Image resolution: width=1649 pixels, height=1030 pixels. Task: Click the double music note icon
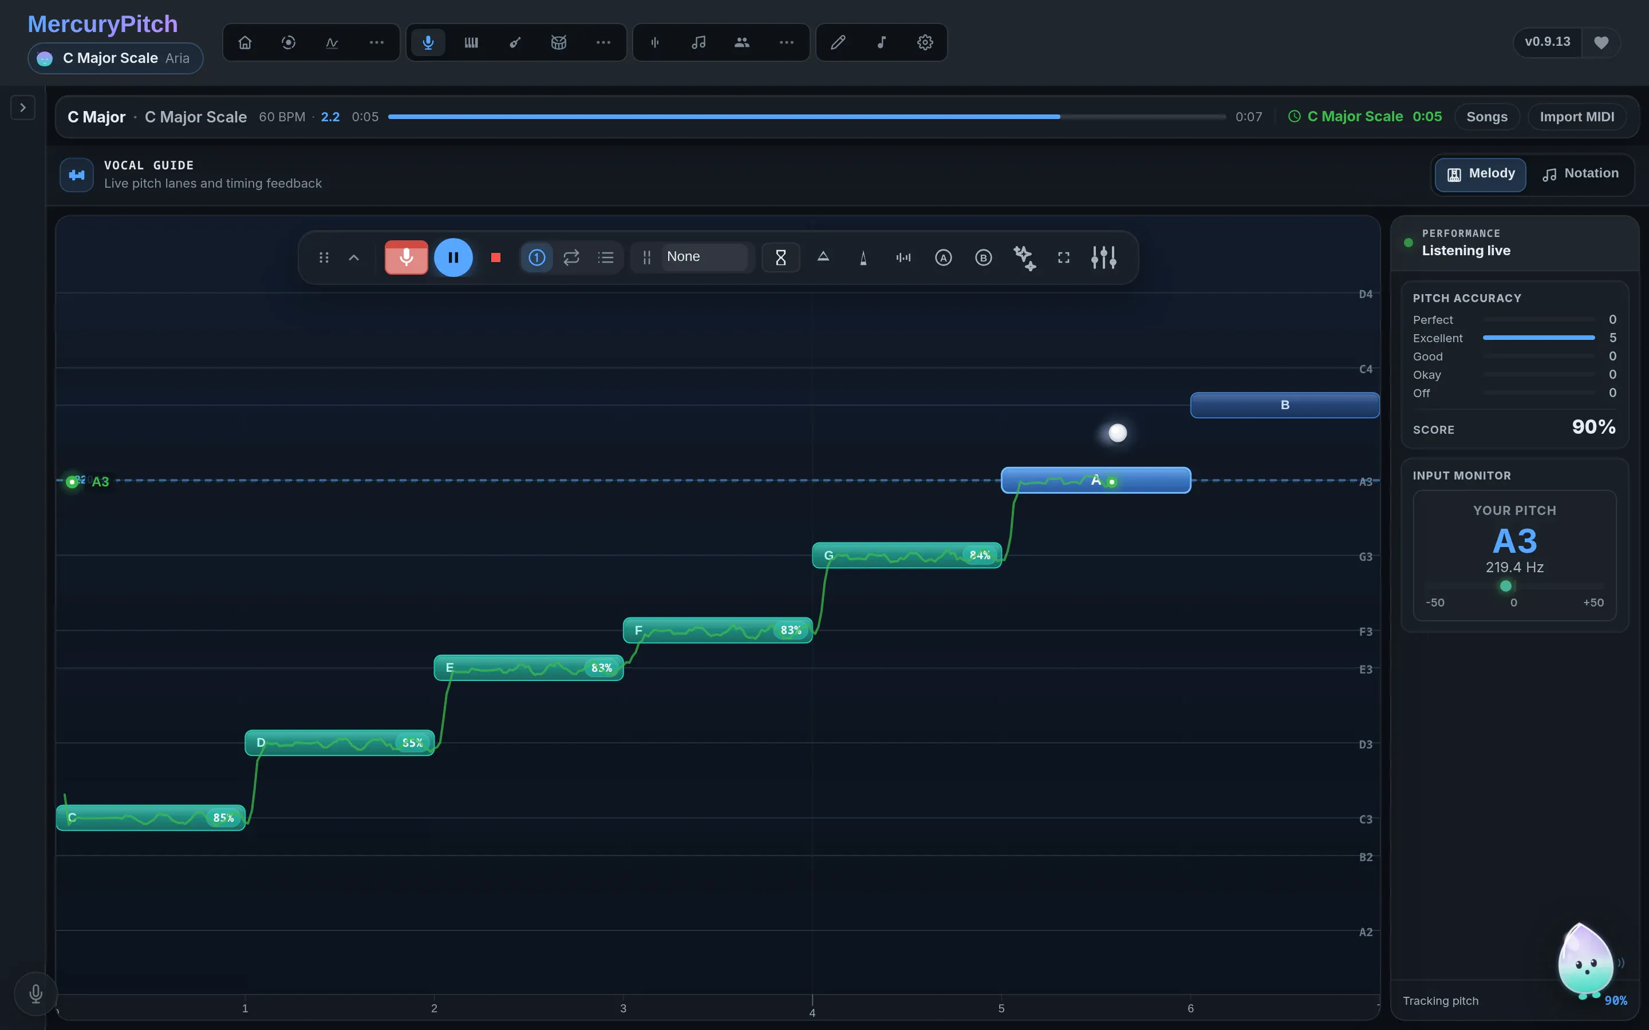pyautogui.click(x=699, y=42)
